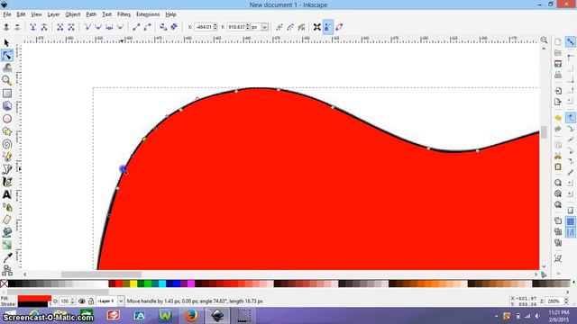Click the Print document icon
This screenshot has width=577, height=324.
coord(558,75)
